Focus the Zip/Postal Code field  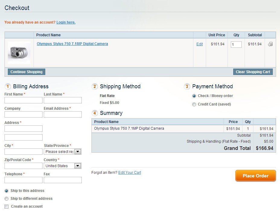click(24, 166)
